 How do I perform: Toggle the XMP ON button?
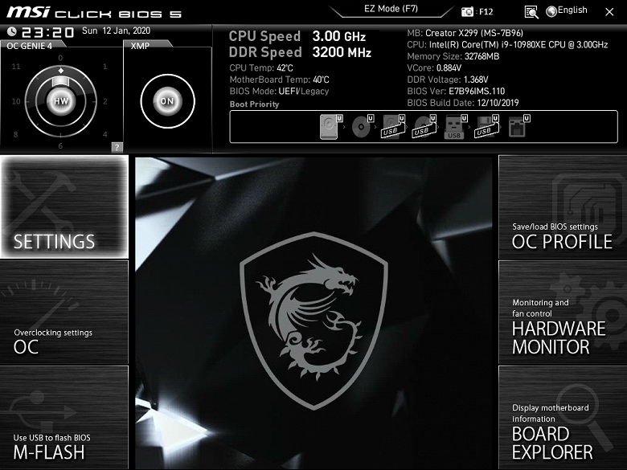(167, 101)
